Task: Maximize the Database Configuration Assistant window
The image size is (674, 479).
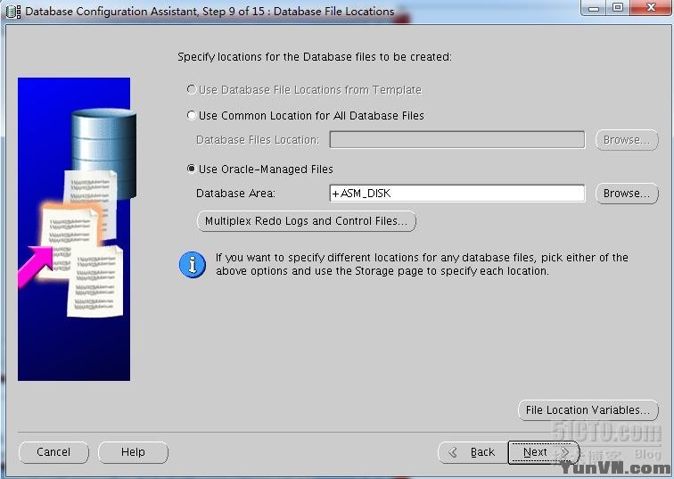Action: point(618,8)
